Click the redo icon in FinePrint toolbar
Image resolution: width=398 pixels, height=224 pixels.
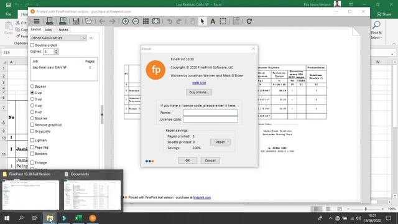(x=179, y=21)
